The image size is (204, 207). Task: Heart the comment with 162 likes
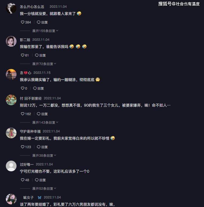(23, 114)
